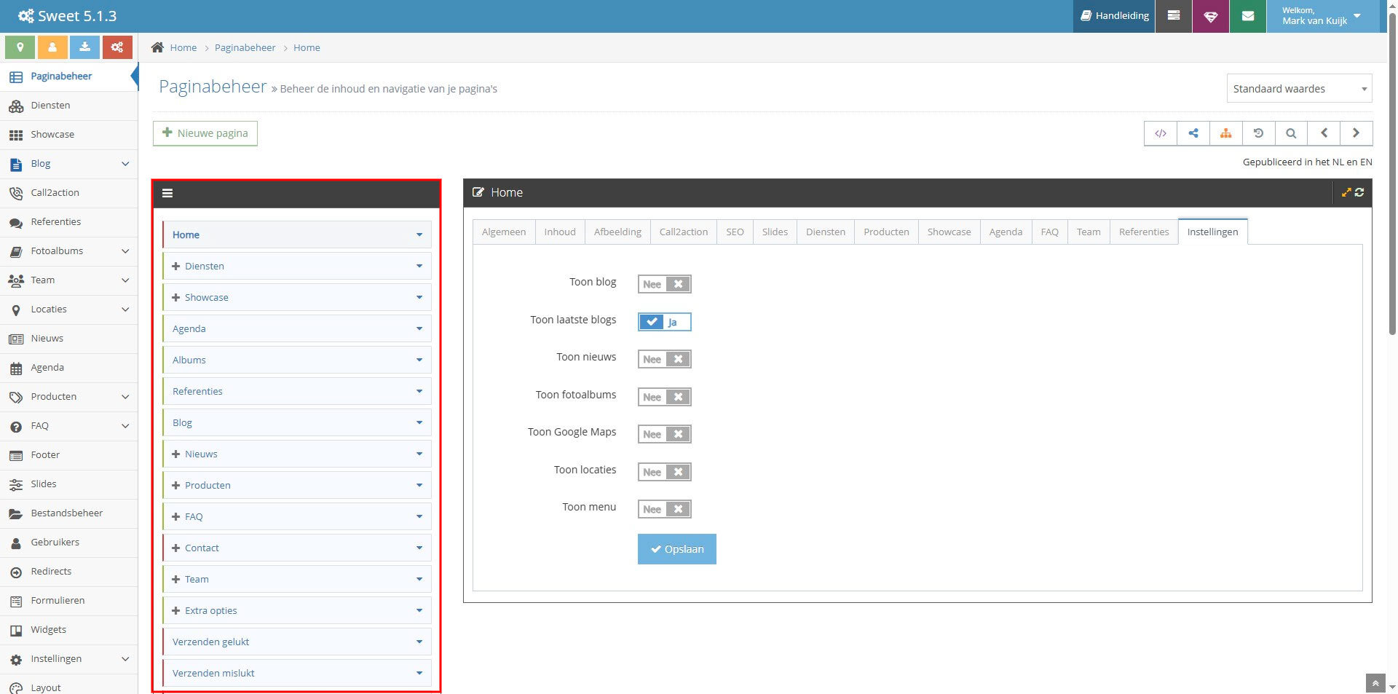Click the refresh icon in Home panel header
Screen dimensions: 1398x694
(x=1359, y=192)
